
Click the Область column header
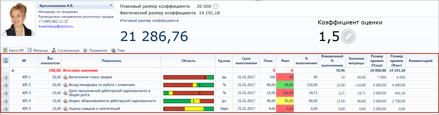coord(189,61)
